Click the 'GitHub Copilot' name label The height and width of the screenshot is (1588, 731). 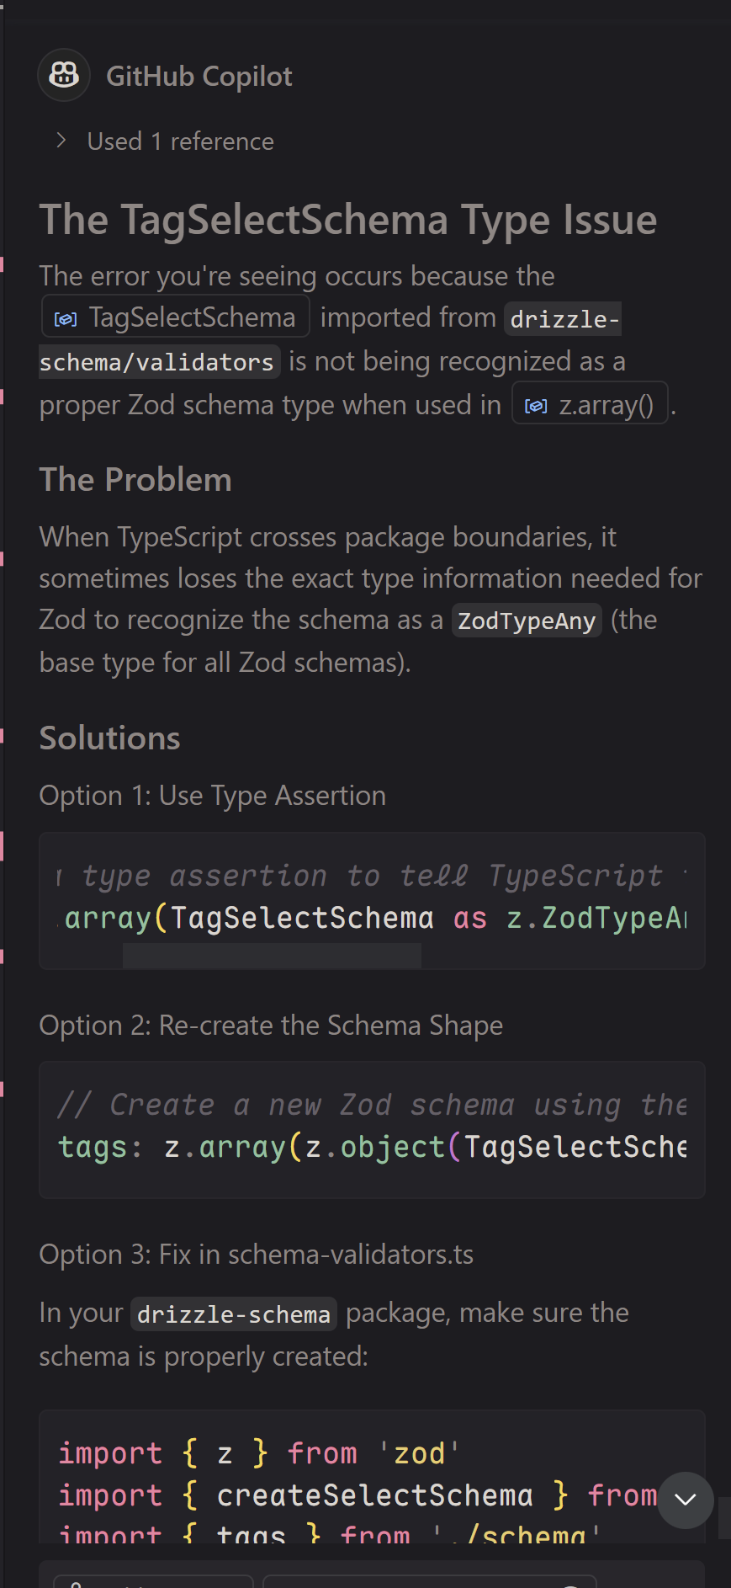199,77
